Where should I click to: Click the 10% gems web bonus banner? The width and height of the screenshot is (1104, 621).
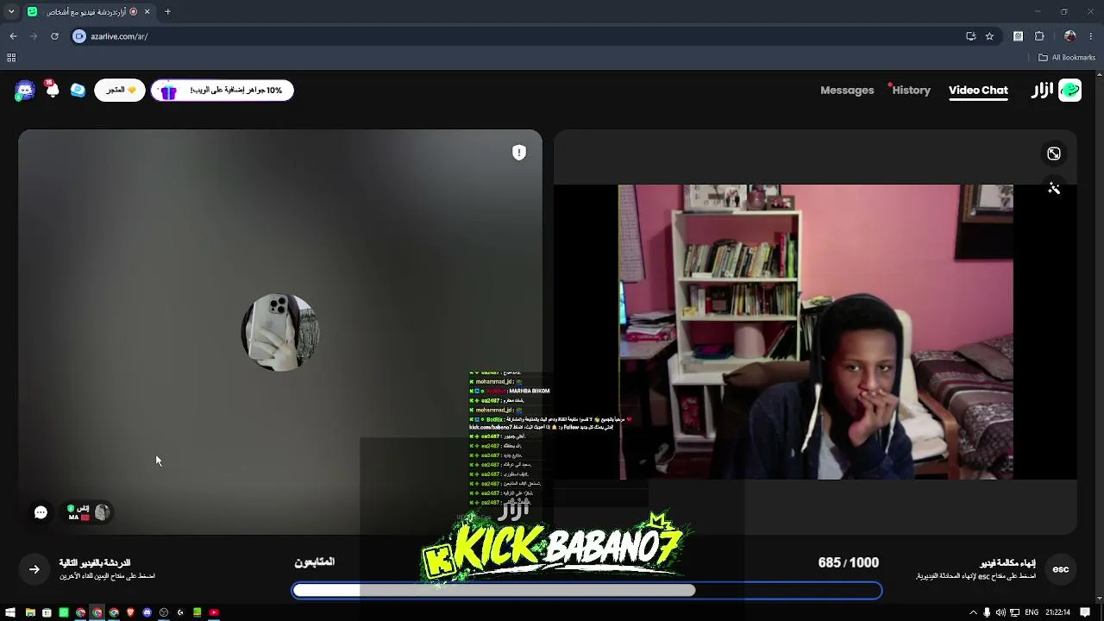click(223, 90)
